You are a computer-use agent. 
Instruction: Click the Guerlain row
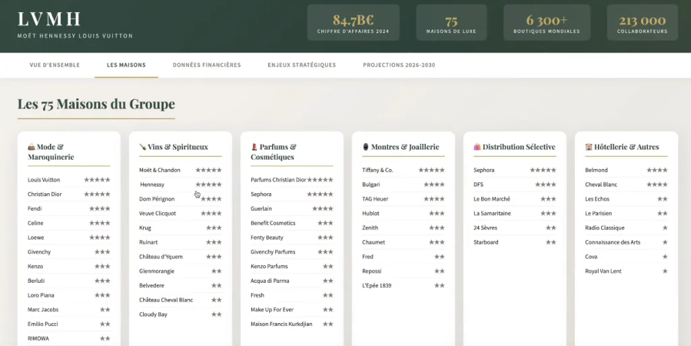[292, 209]
